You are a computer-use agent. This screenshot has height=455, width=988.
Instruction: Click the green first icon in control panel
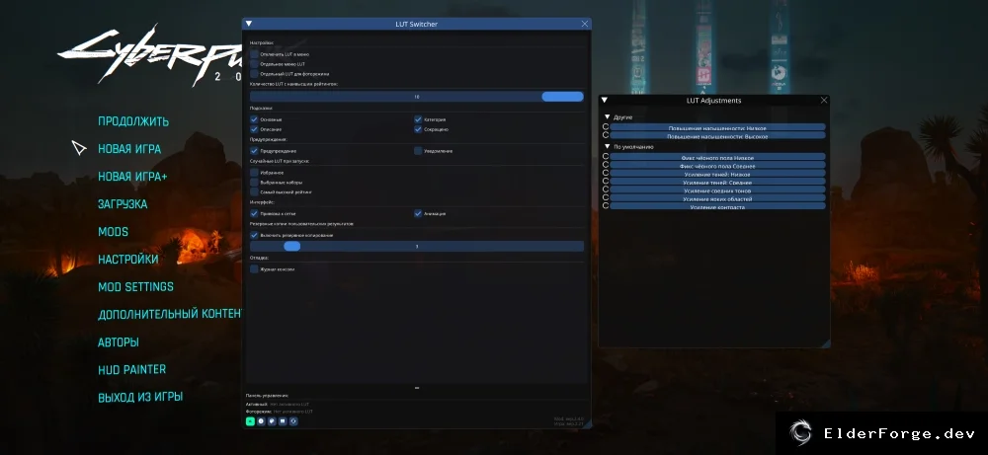click(x=250, y=421)
